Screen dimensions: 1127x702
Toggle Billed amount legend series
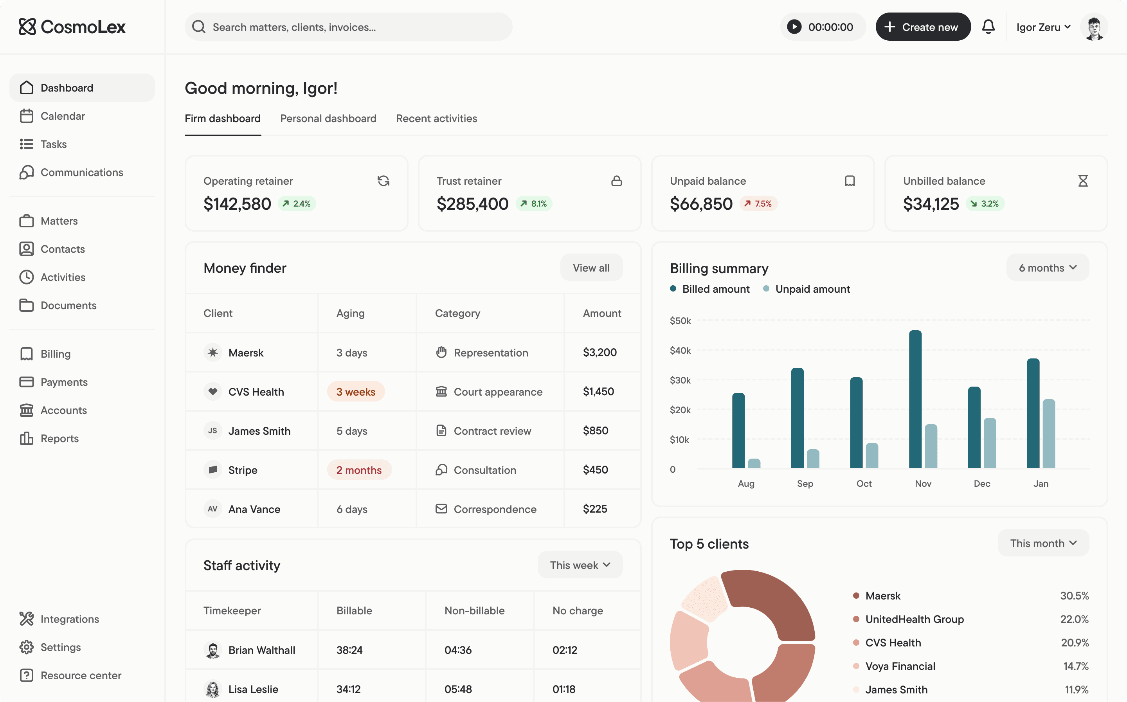[710, 289]
